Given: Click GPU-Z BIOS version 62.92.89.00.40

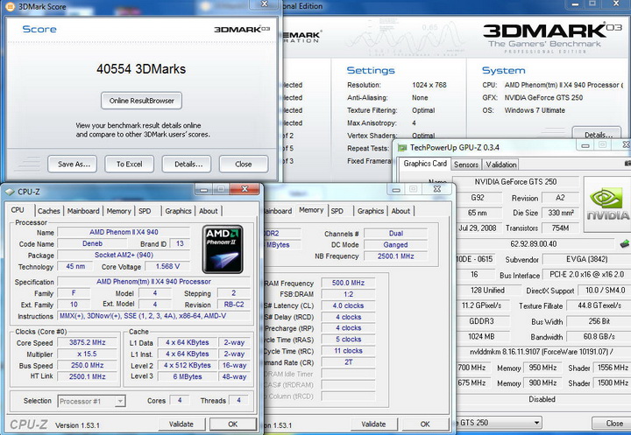Looking at the screenshot, I should tap(536, 244).
